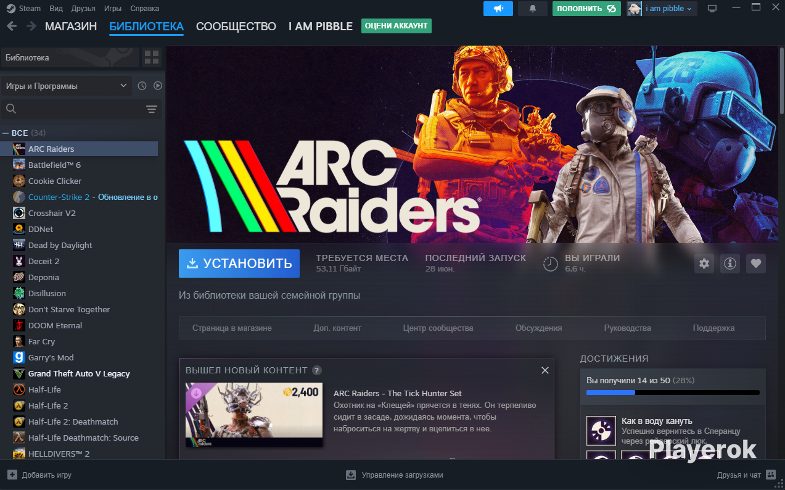Click the profile avatar picture

[x=635, y=9]
